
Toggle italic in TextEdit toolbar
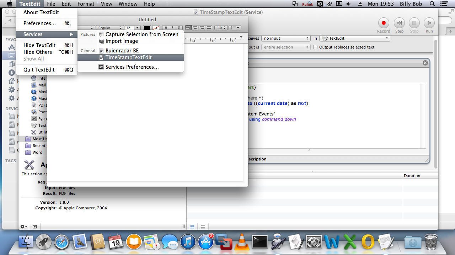172,28
